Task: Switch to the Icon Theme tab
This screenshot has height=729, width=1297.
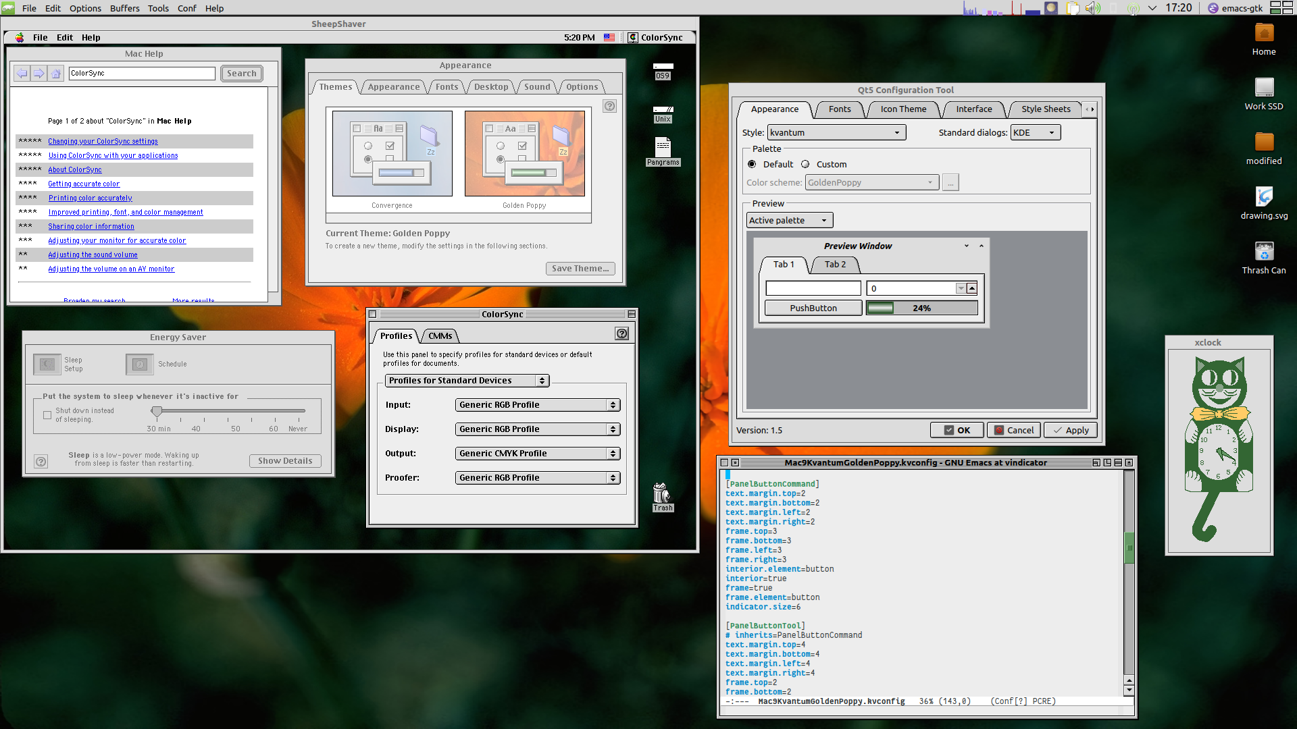Action: tap(903, 109)
